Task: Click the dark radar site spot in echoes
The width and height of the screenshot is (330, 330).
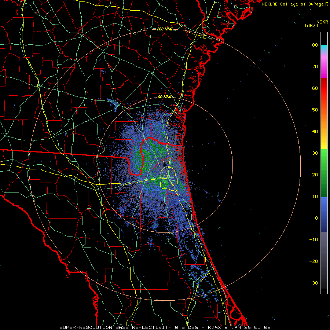Action: [x=164, y=164]
